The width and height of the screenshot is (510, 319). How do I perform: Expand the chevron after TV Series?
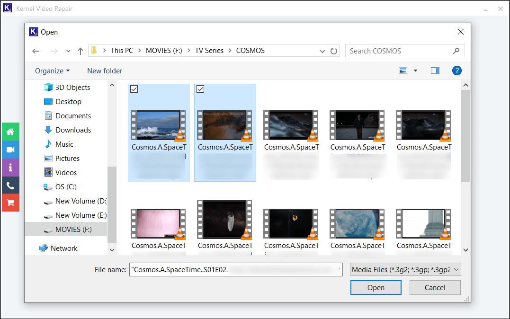click(x=230, y=50)
